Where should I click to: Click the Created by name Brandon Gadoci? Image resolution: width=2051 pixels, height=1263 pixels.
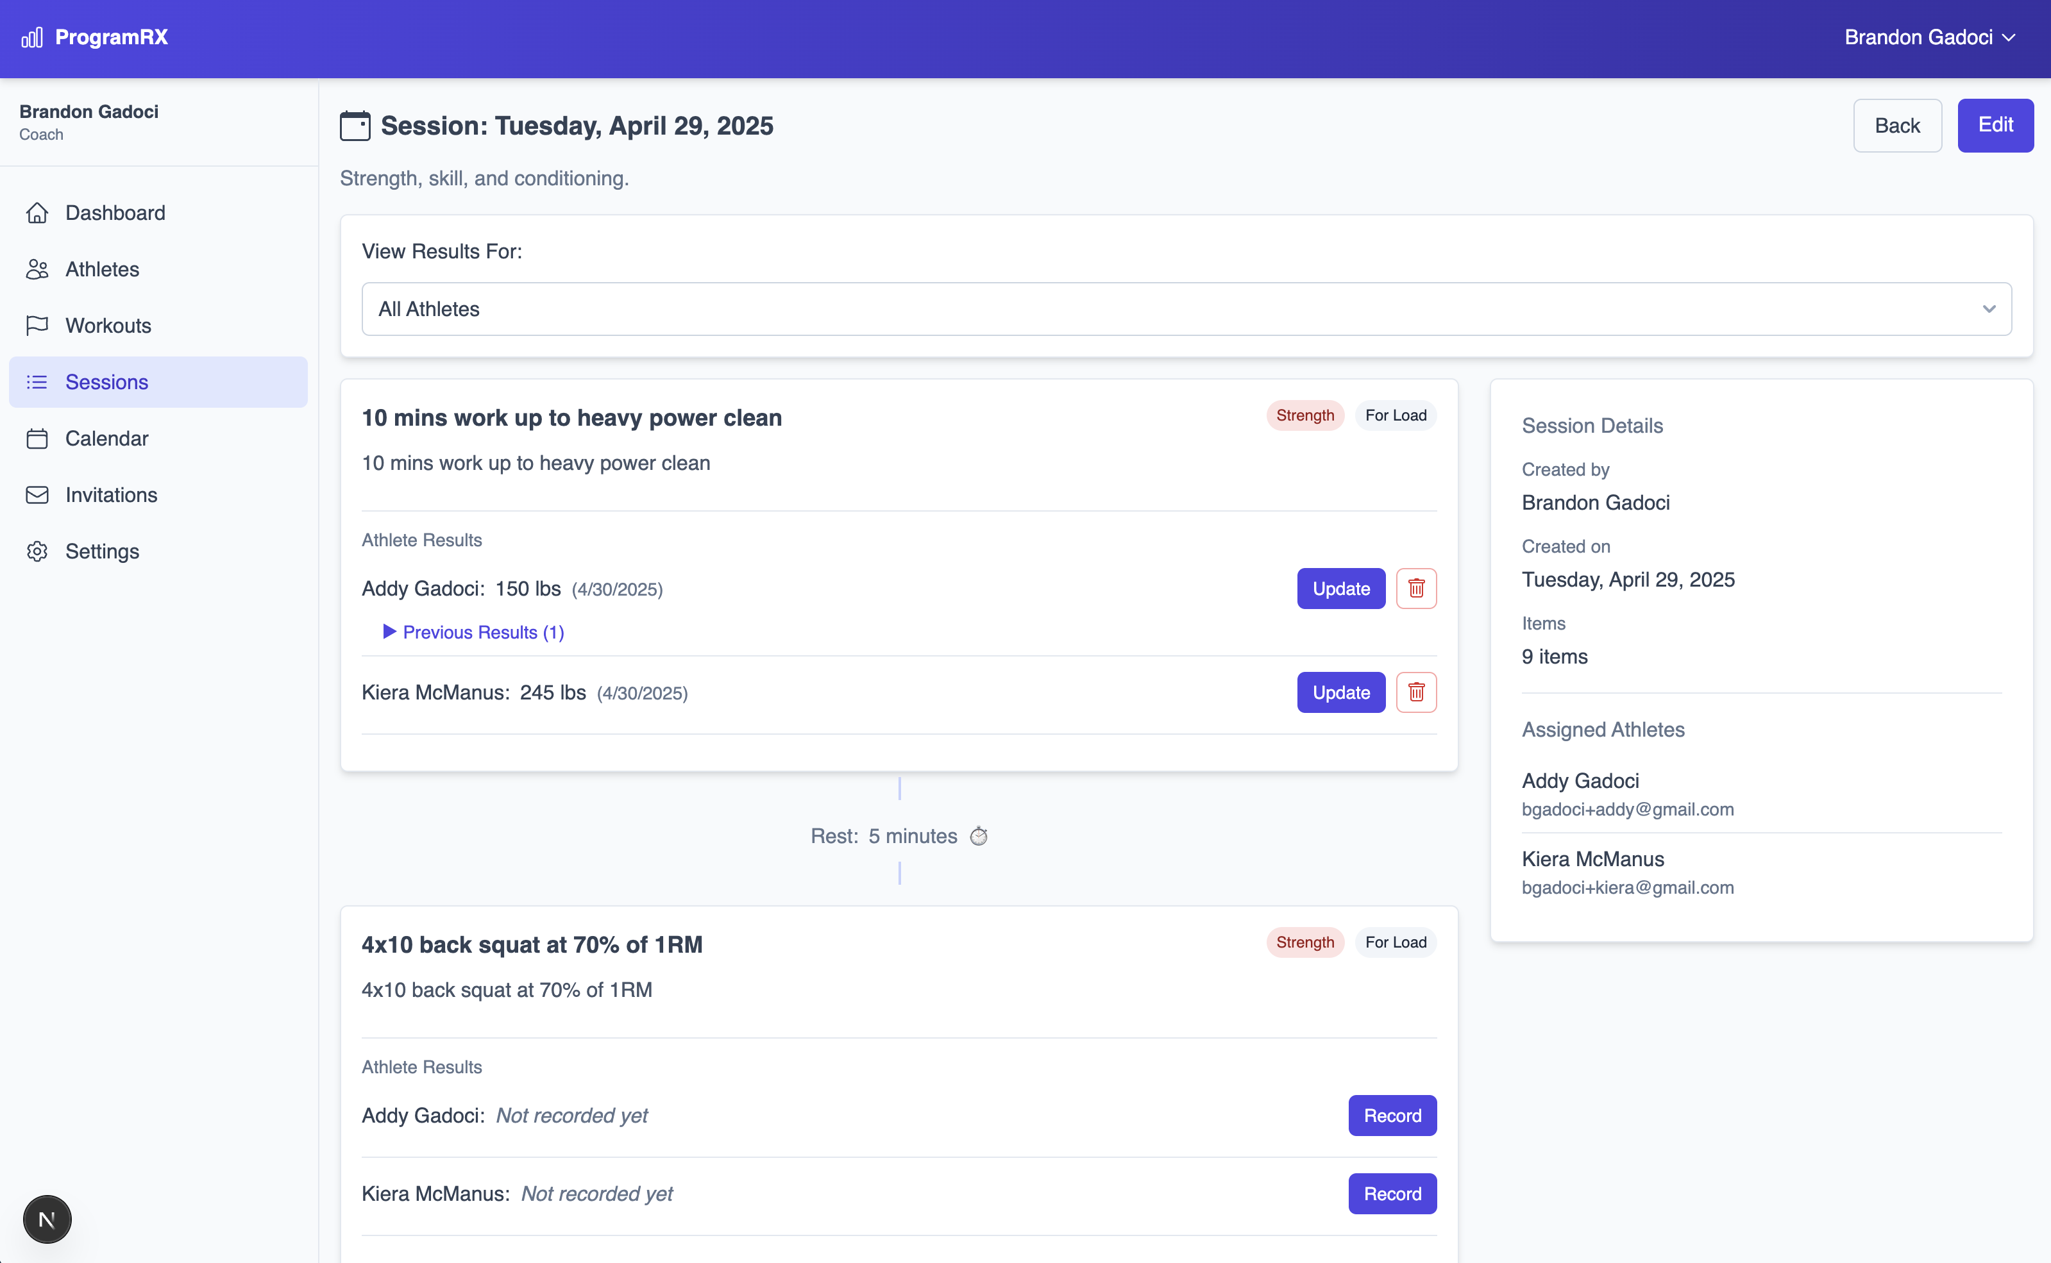[1595, 503]
